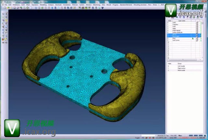Click the Toggle label in status bar

tap(137, 138)
